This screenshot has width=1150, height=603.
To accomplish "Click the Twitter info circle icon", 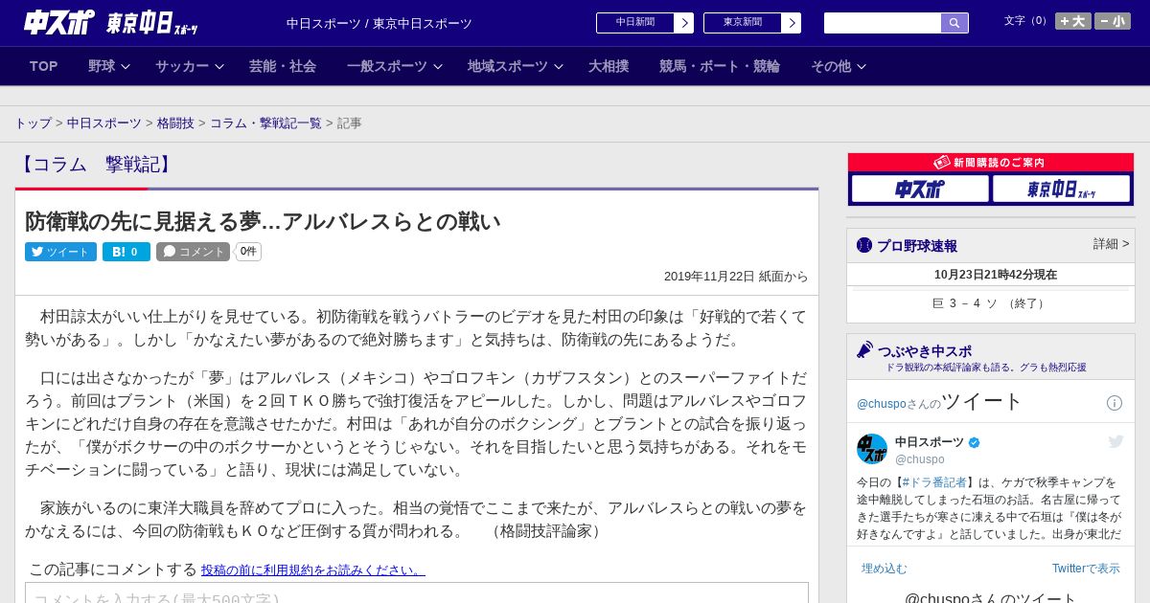I will point(1115,403).
